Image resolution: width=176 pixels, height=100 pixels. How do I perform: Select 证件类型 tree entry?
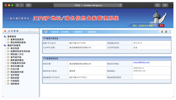pyautogui.click(x=15, y=75)
